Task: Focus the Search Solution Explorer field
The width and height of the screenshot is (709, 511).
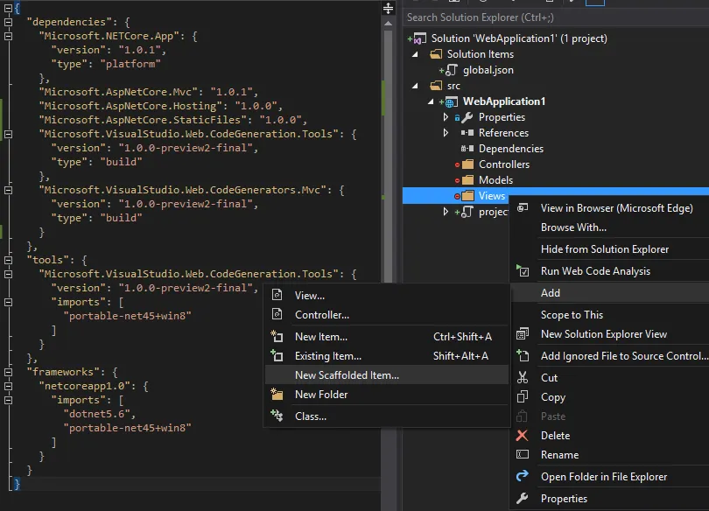Action: [x=556, y=17]
